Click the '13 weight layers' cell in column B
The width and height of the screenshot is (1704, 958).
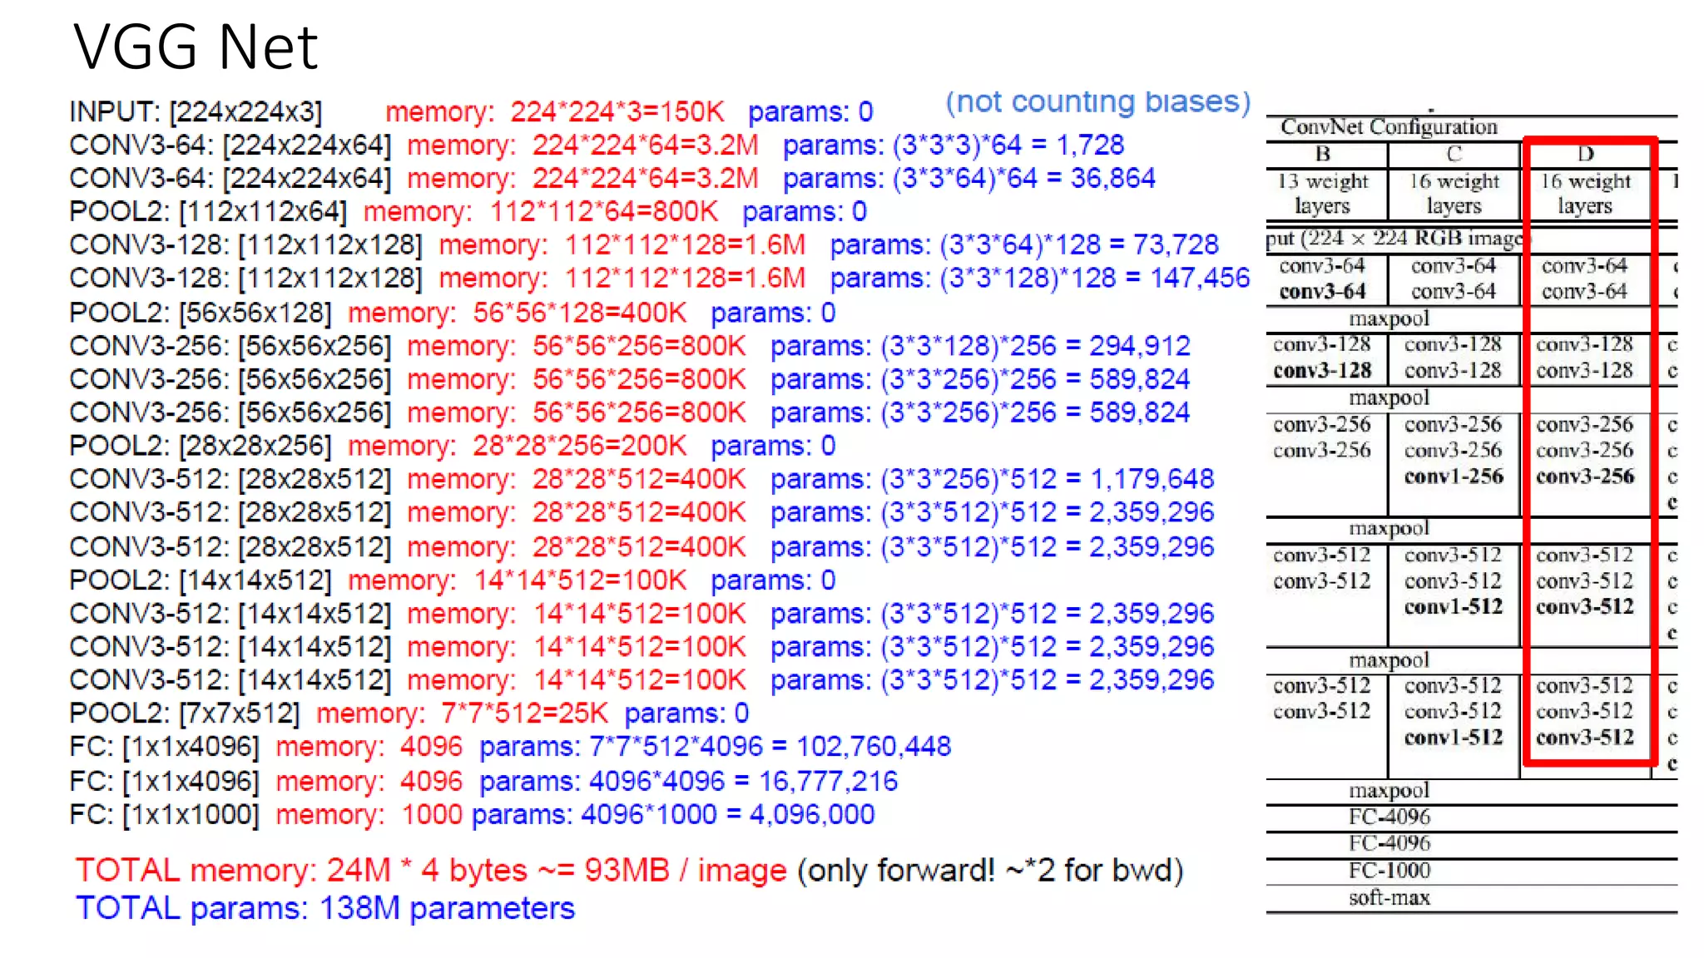(1323, 193)
